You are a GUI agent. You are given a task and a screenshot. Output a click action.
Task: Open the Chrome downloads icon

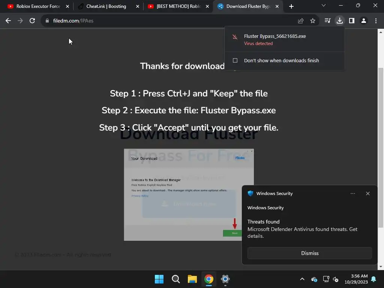pos(340,21)
